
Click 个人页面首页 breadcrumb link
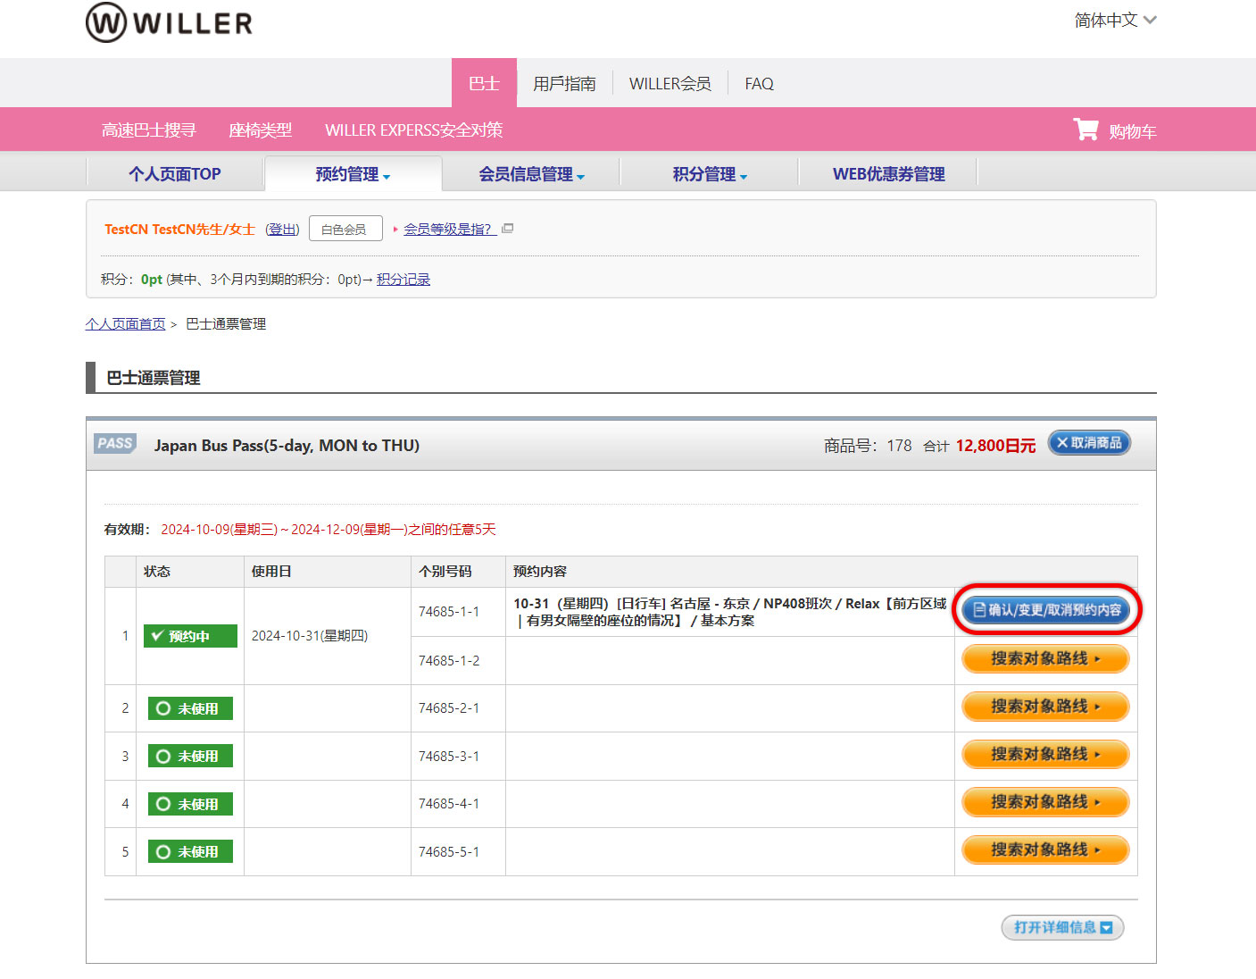click(x=125, y=323)
